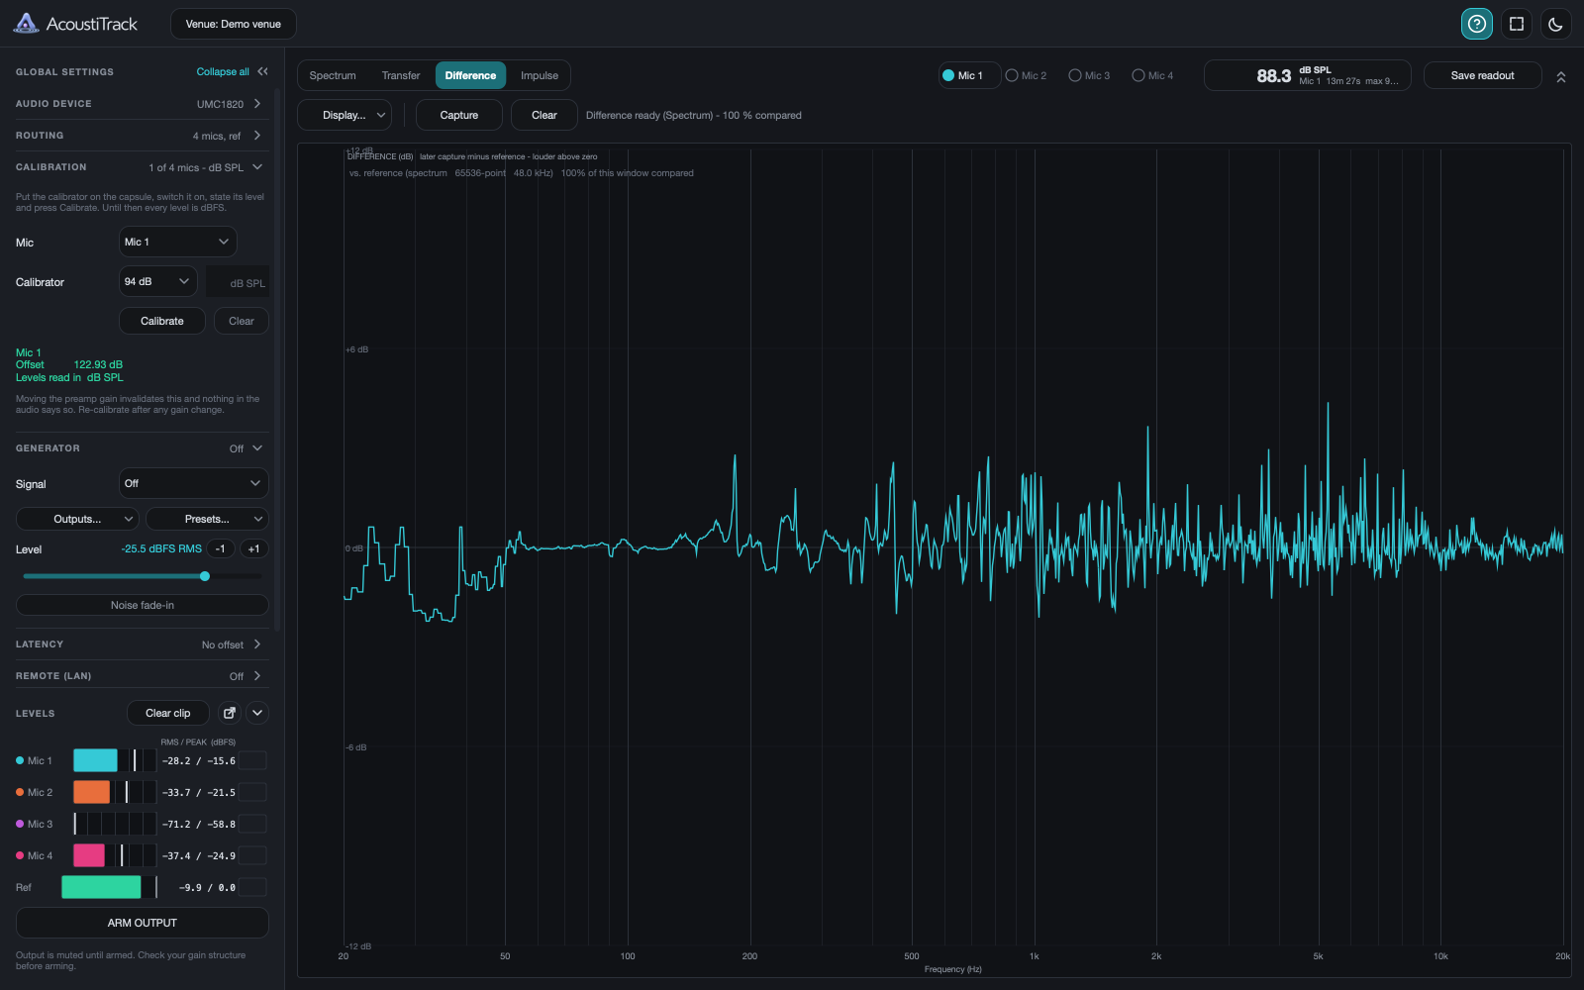Expand the Levels options chevron
The height and width of the screenshot is (990, 1584).
click(x=257, y=713)
